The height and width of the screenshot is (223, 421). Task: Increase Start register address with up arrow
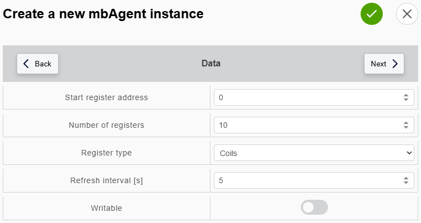(x=406, y=95)
